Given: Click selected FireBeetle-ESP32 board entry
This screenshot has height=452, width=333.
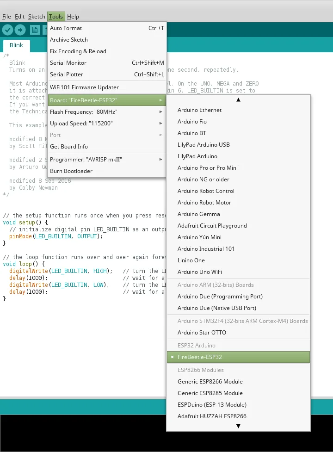Looking at the screenshot, I should [238, 357].
